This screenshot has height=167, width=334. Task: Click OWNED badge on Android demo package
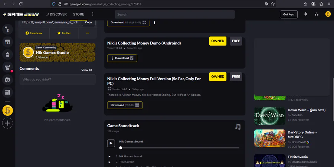click(x=218, y=41)
